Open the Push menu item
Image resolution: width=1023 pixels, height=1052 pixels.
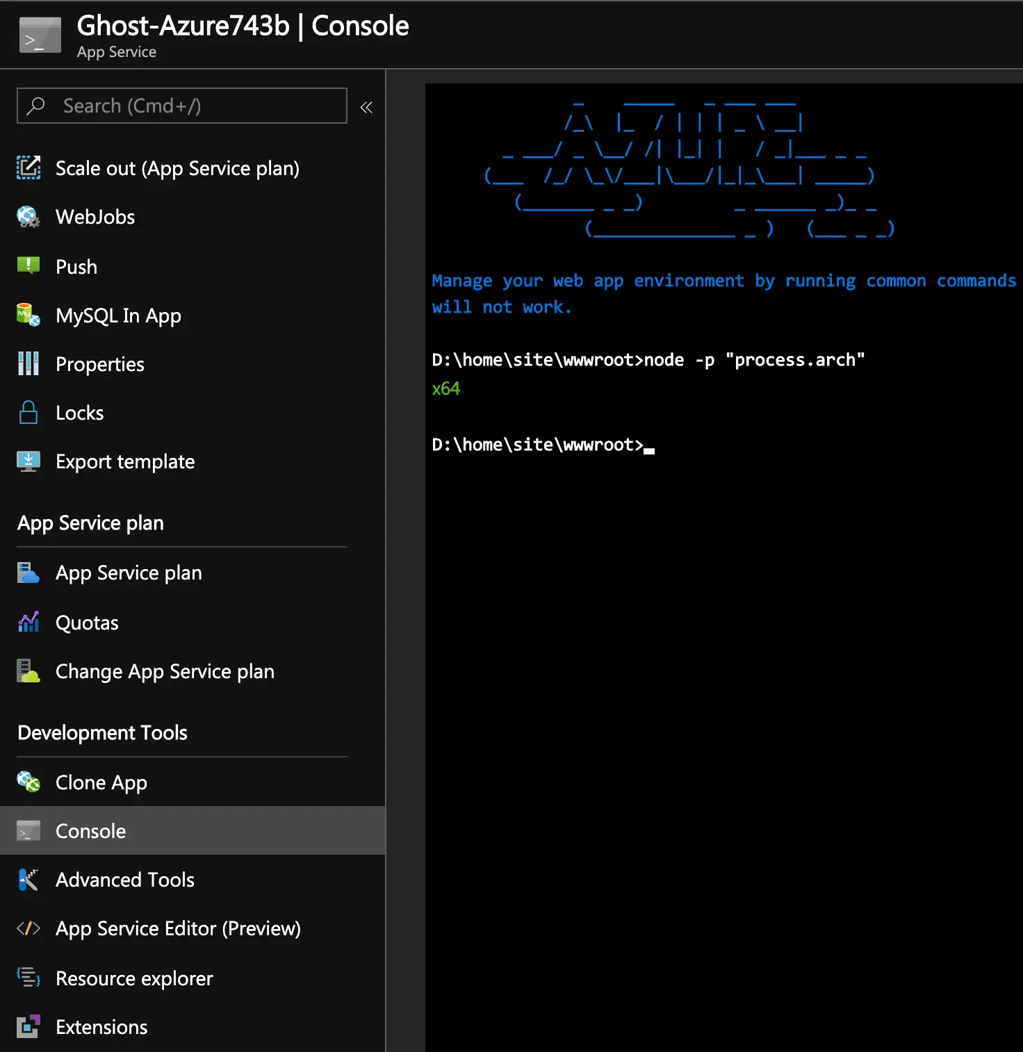[x=193, y=267]
